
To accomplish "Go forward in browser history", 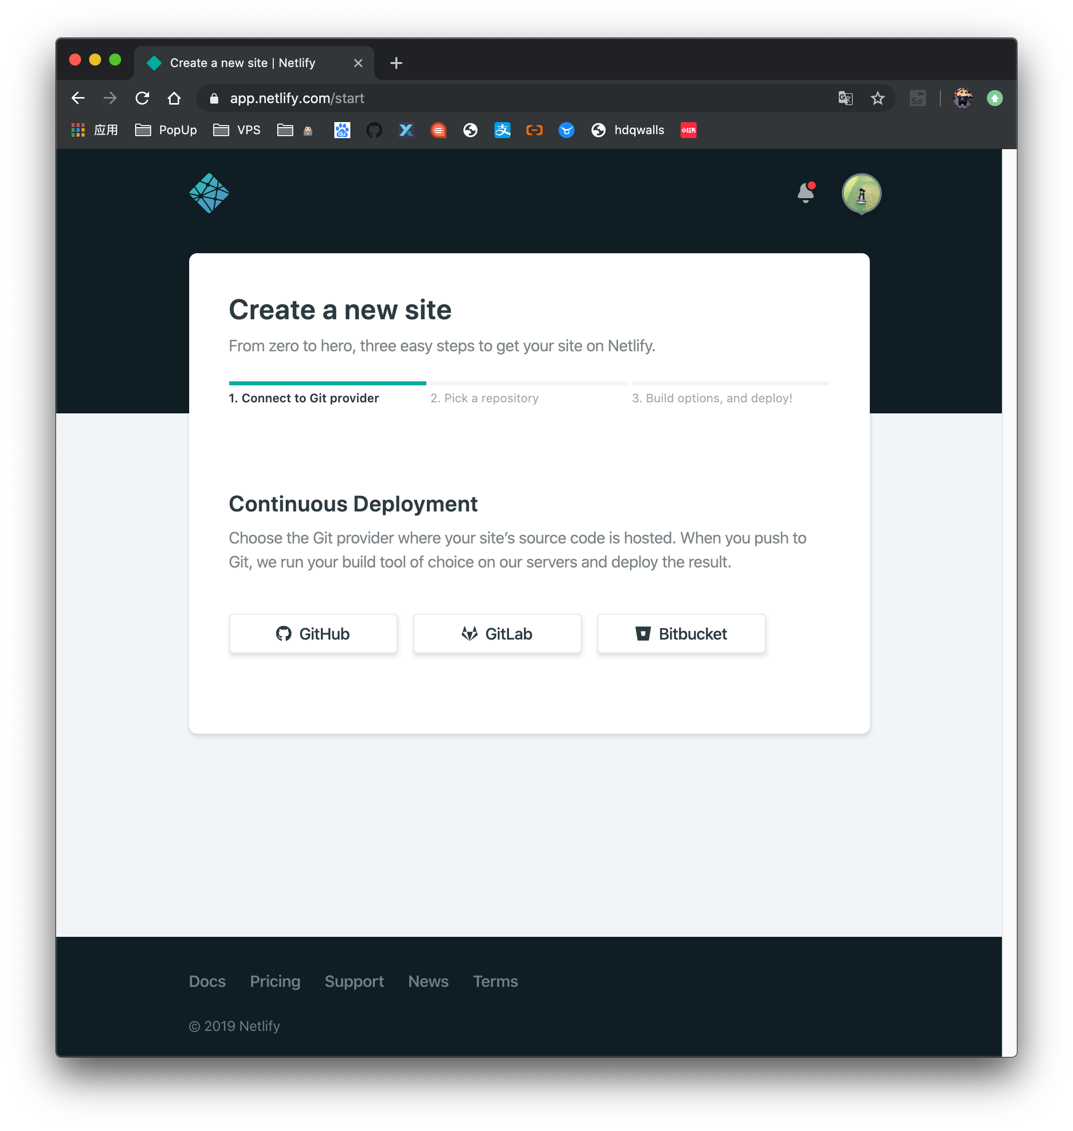I will [x=111, y=99].
